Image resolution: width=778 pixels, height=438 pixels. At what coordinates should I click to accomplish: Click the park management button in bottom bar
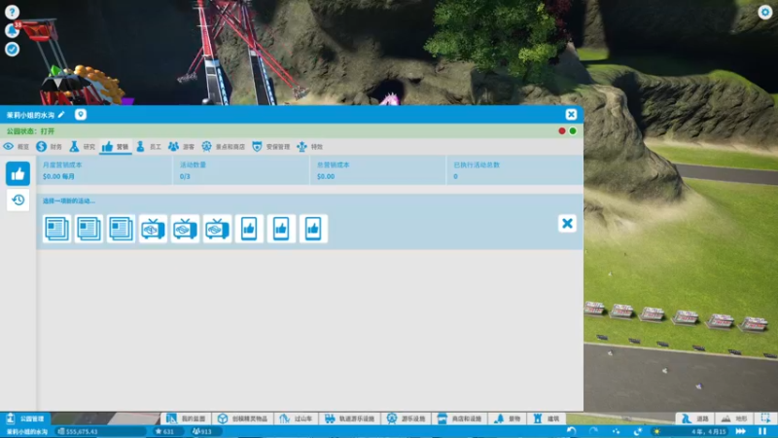(26, 419)
